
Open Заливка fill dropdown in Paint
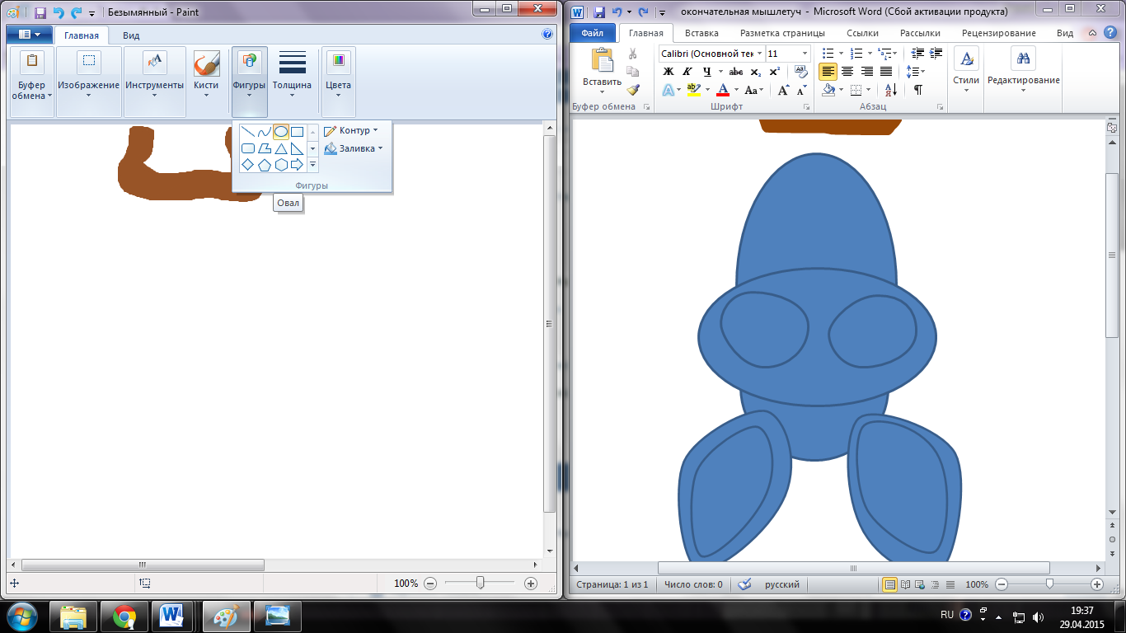(354, 148)
